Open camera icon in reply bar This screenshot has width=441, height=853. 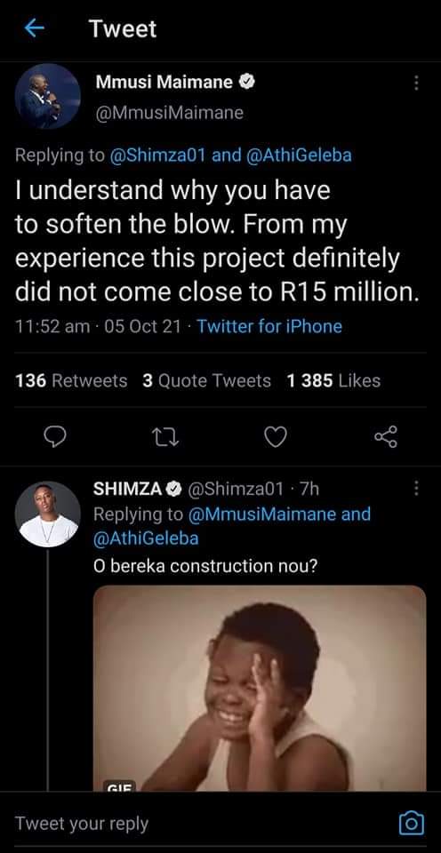[412, 823]
